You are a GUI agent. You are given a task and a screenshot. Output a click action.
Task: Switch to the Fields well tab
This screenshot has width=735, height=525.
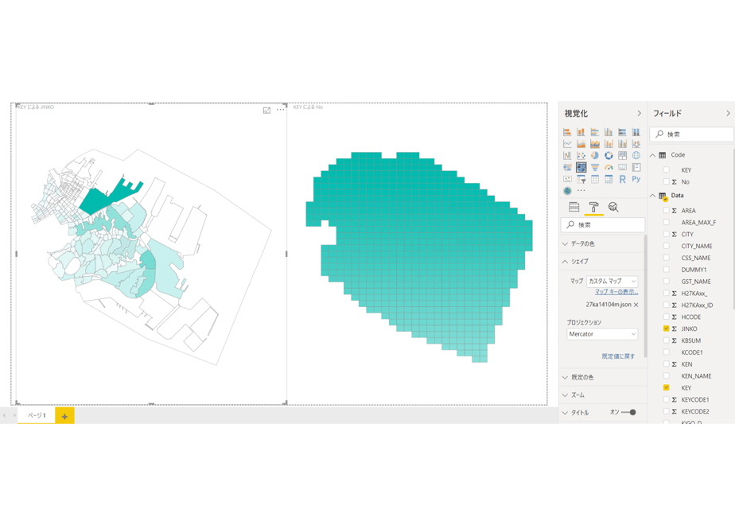pos(574,207)
